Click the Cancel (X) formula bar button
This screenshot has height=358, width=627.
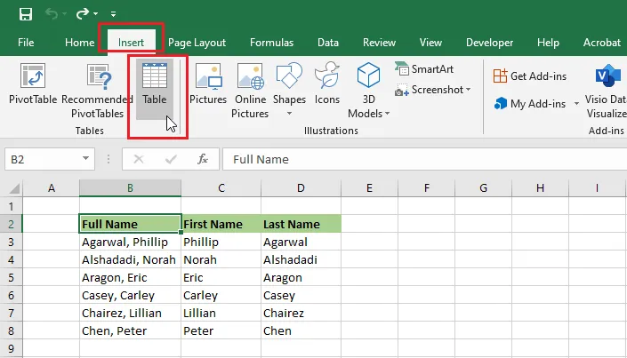click(x=139, y=159)
